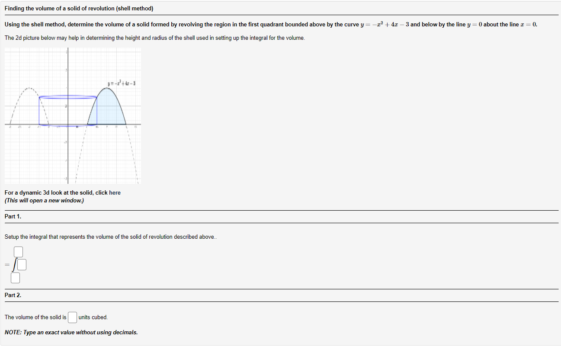Click the equals sign before the integral
Viewport: 561px width, 346px height.
[6, 264]
